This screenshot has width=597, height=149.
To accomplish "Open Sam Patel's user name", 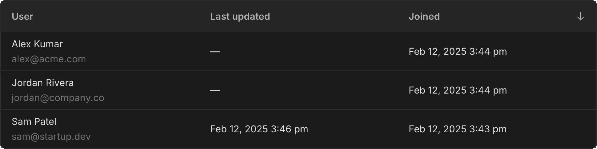I will coord(34,122).
